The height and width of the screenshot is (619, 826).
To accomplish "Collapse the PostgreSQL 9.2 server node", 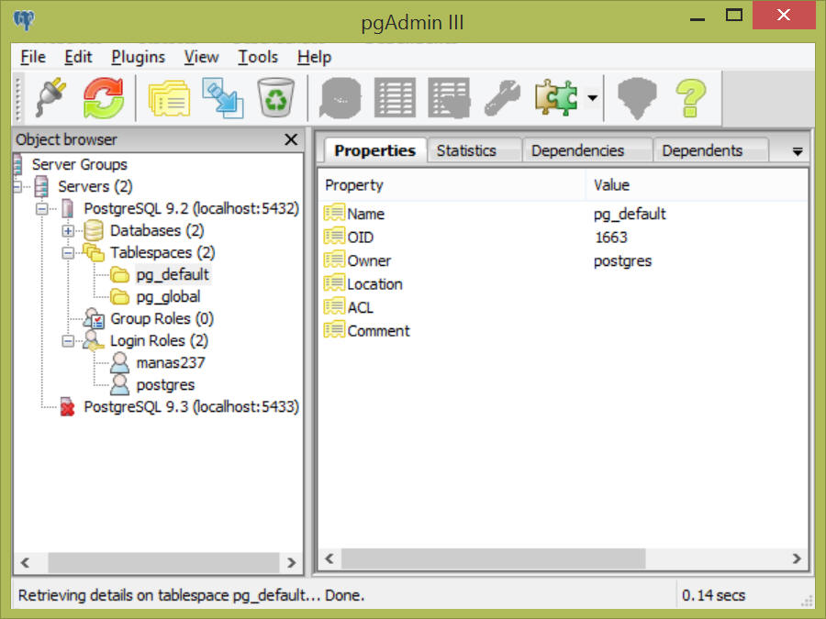I will (41, 209).
